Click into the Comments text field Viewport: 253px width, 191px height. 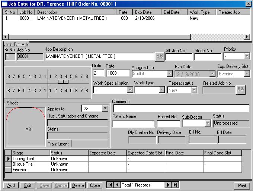pos(181,109)
